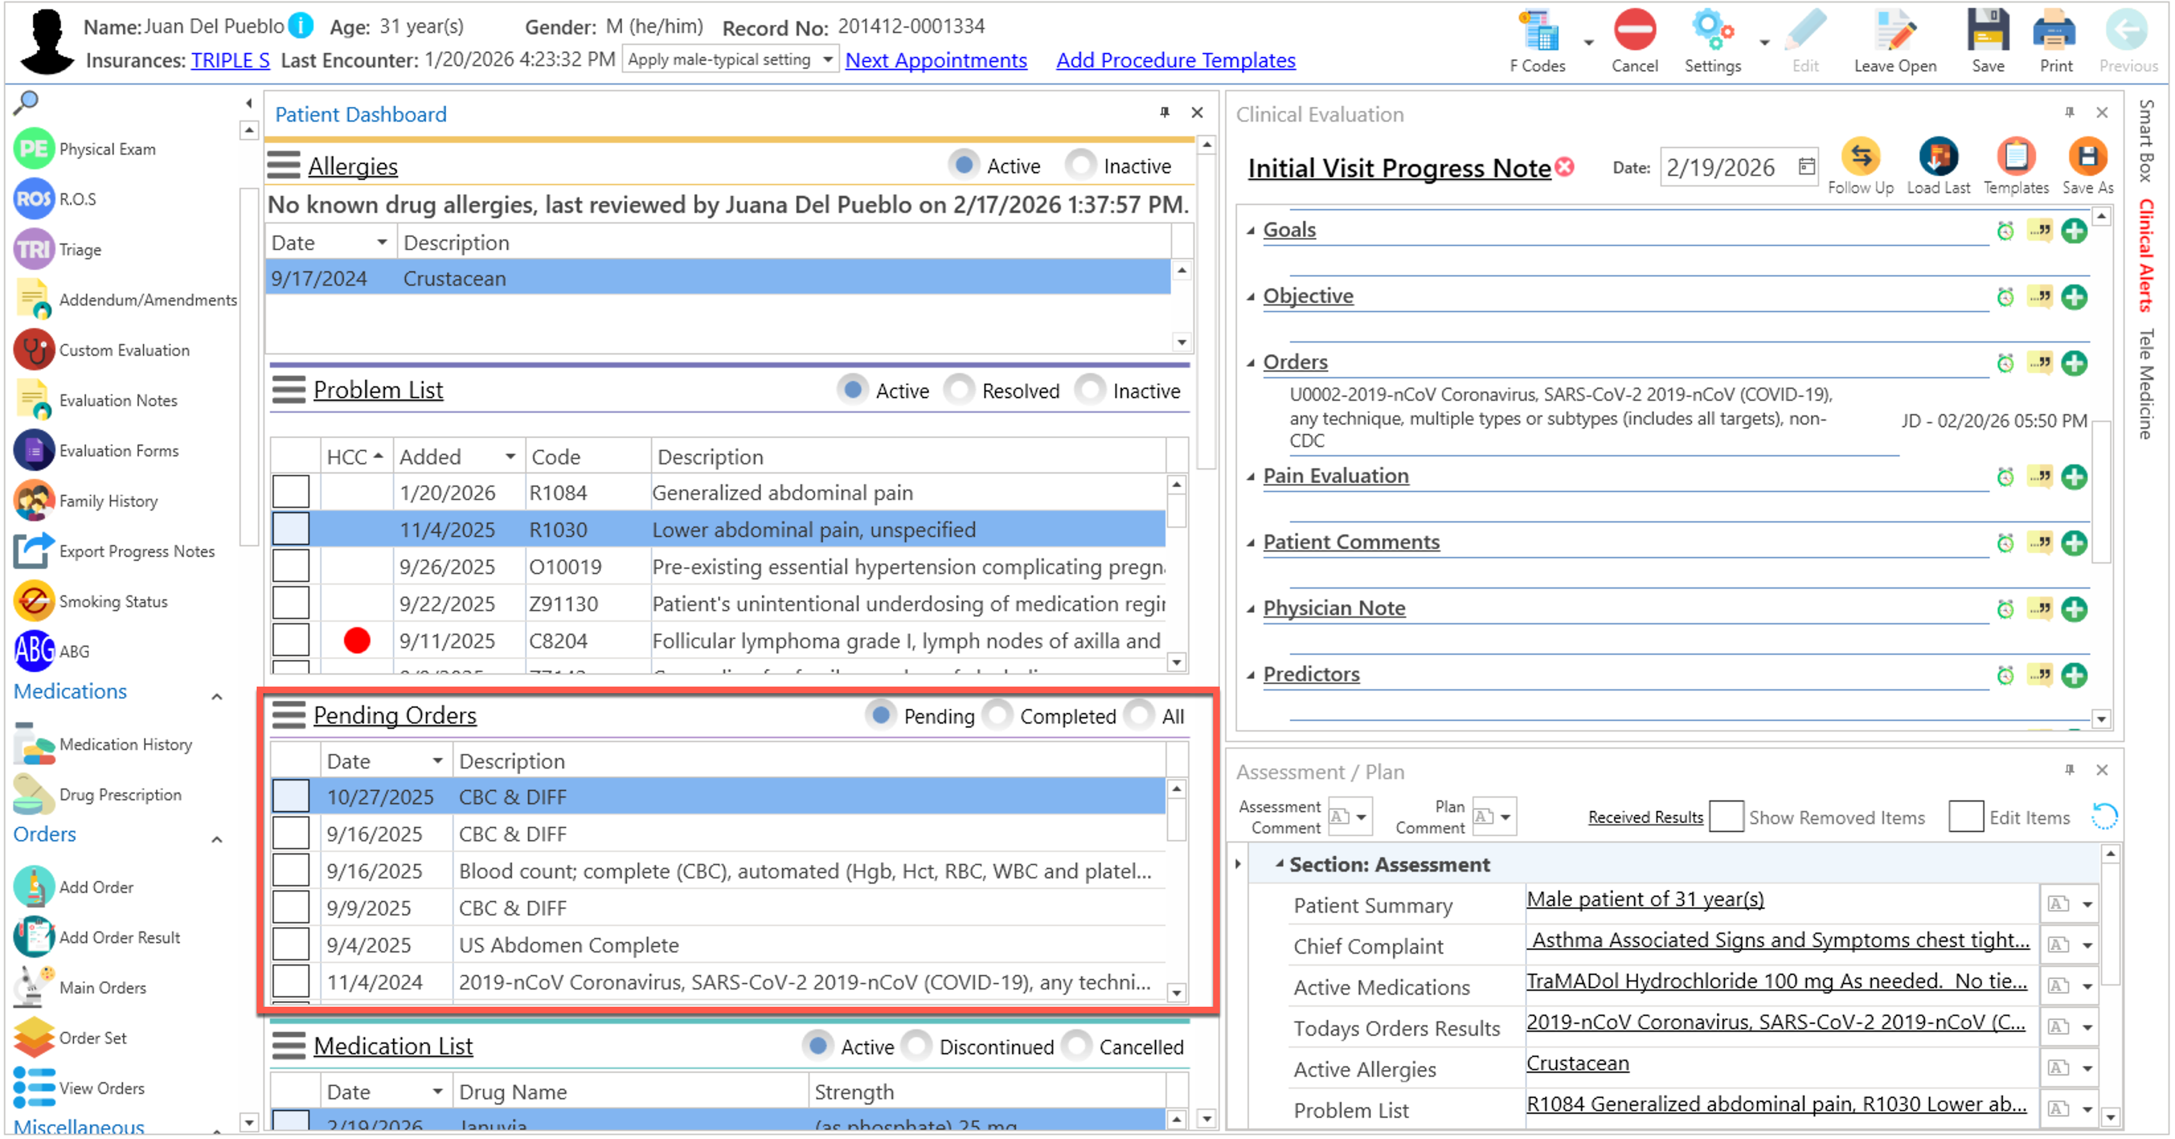Select Resolved radio in Problem List
The height and width of the screenshot is (1139, 2175).
coord(959,391)
